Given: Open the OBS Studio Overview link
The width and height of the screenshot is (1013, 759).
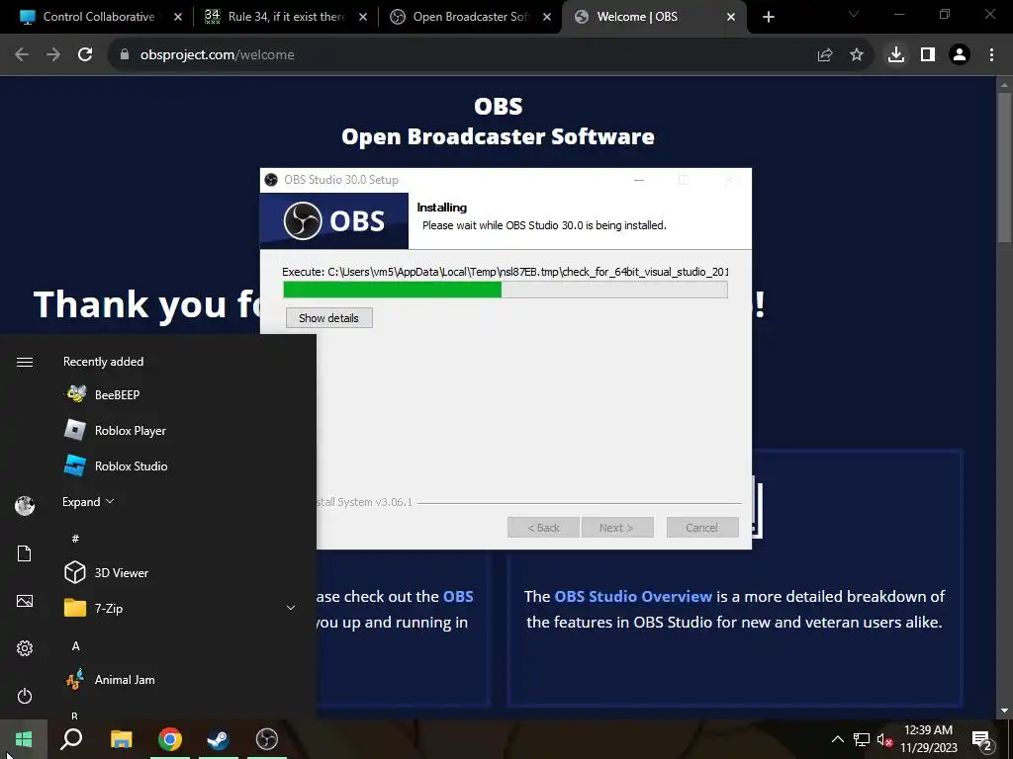Looking at the screenshot, I should point(633,596).
